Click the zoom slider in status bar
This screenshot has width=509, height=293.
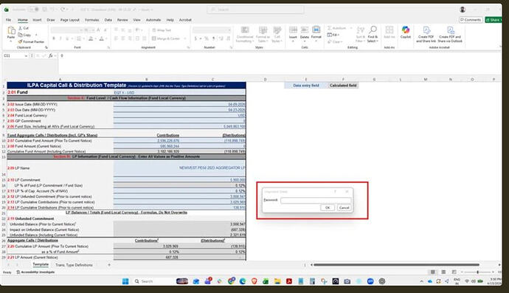click(477, 272)
